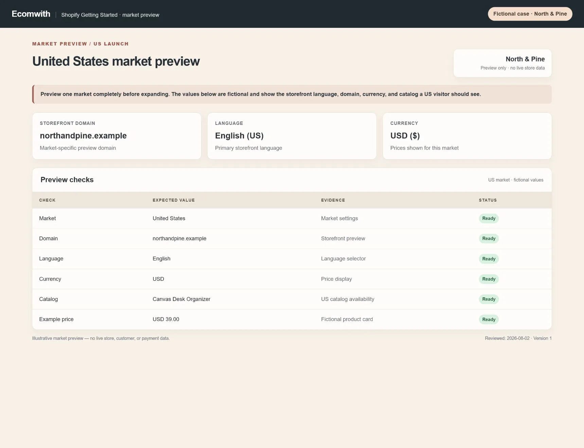Click the Ready badge in the Domain row
The height and width of the screenshot is (448, 584).
coord(489,239)
